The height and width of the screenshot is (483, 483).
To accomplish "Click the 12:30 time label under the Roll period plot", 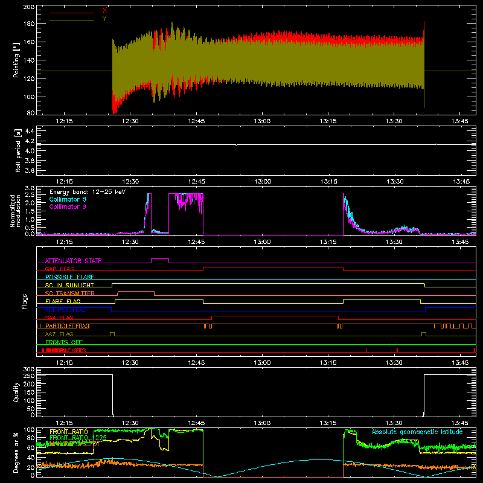I will tap(130, 182).
